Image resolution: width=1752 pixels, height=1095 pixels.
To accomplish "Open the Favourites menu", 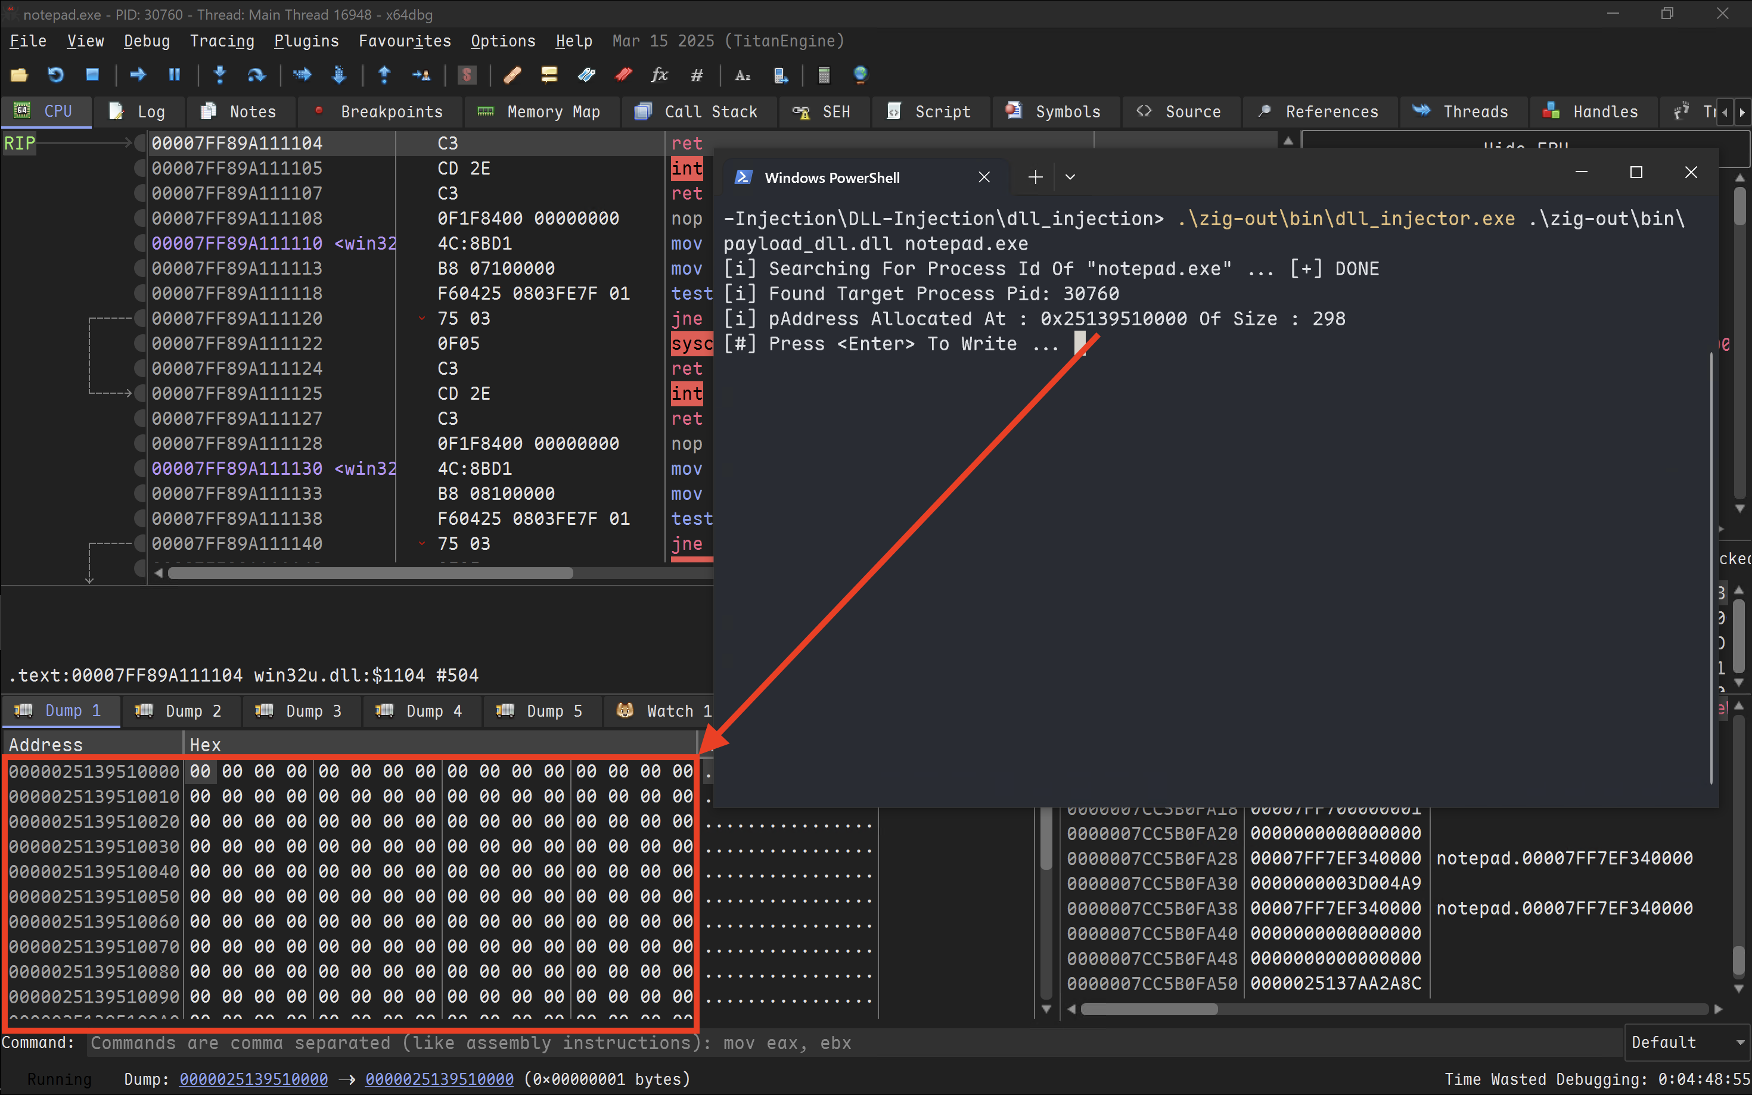I will click(405, 41).
